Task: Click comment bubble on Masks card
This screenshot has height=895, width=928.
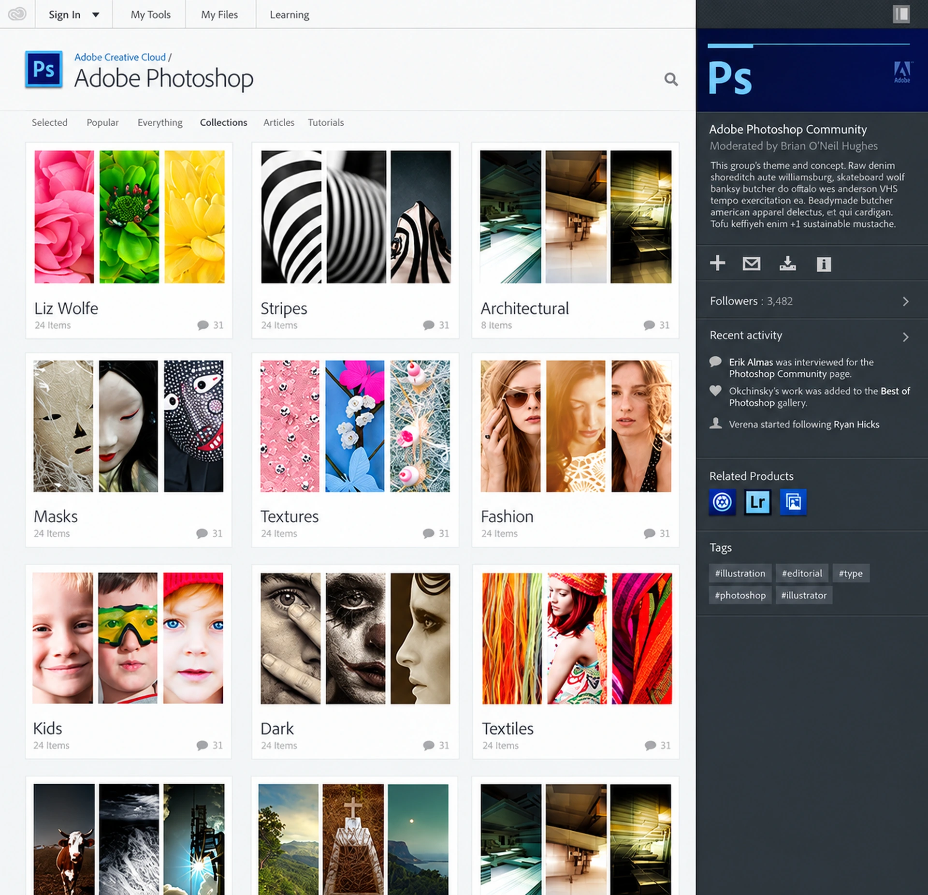Action: [x=202, y=533]
